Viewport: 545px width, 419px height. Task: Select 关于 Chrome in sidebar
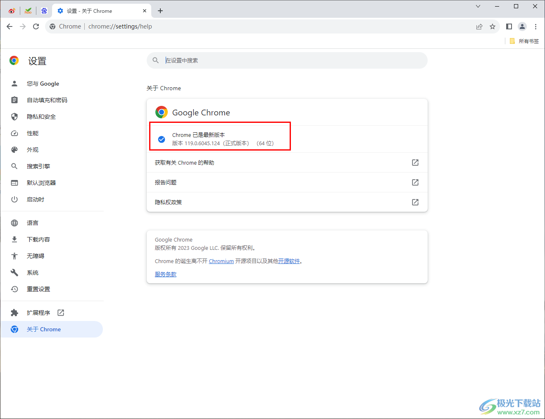[x=52, y=329]
